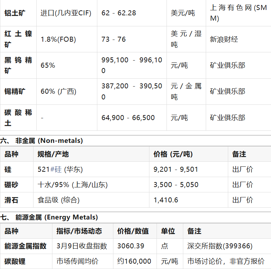Screen dimensions: 271x269
Task: Click the 六、非金属 (Non-metals) section heading
Action: coord(42,140)
